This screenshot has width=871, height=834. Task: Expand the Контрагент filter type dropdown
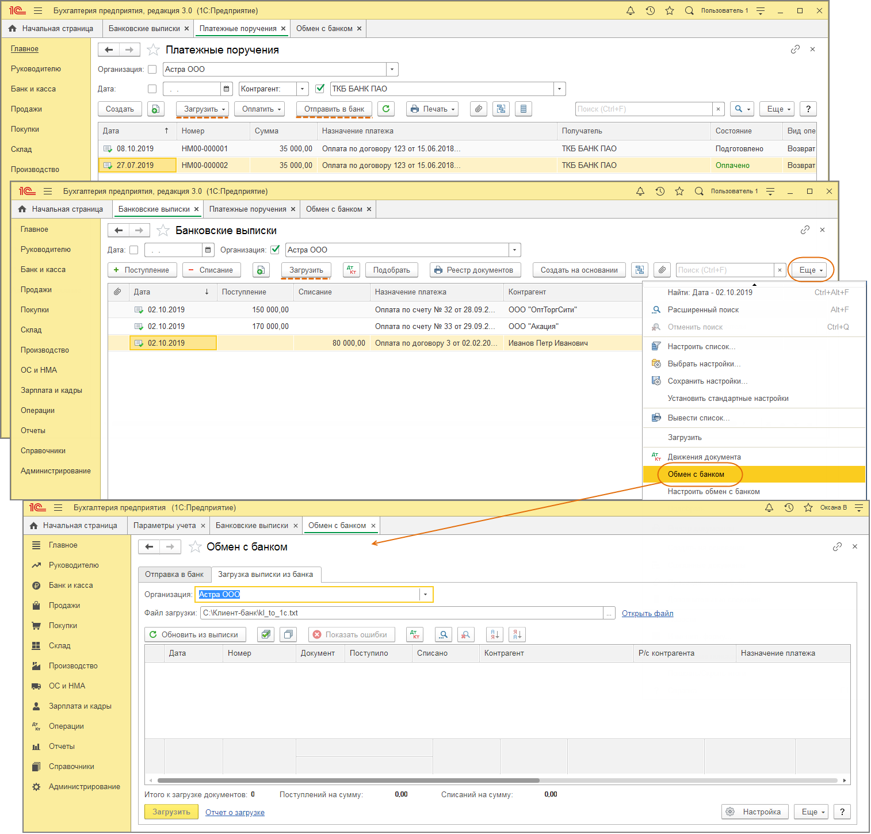pyautogui.click(x=303, y=89)
